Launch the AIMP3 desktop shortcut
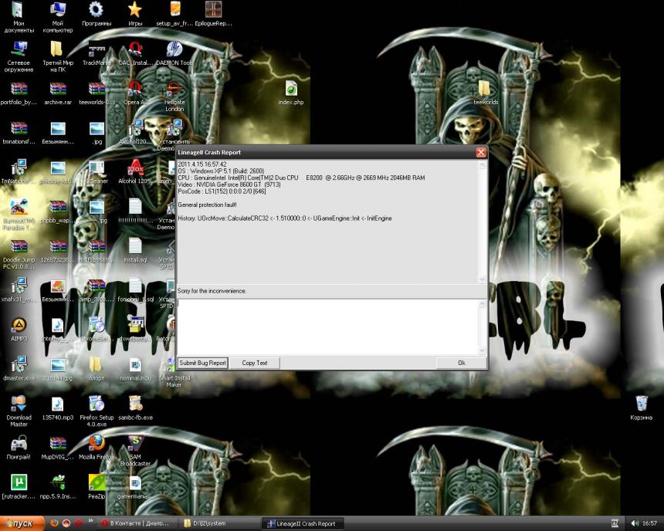Viewport: 664px width, 531px height. tap(19, 326)
